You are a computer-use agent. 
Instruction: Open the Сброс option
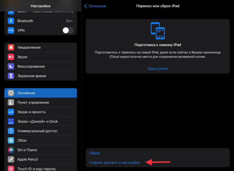click(157, 153)
